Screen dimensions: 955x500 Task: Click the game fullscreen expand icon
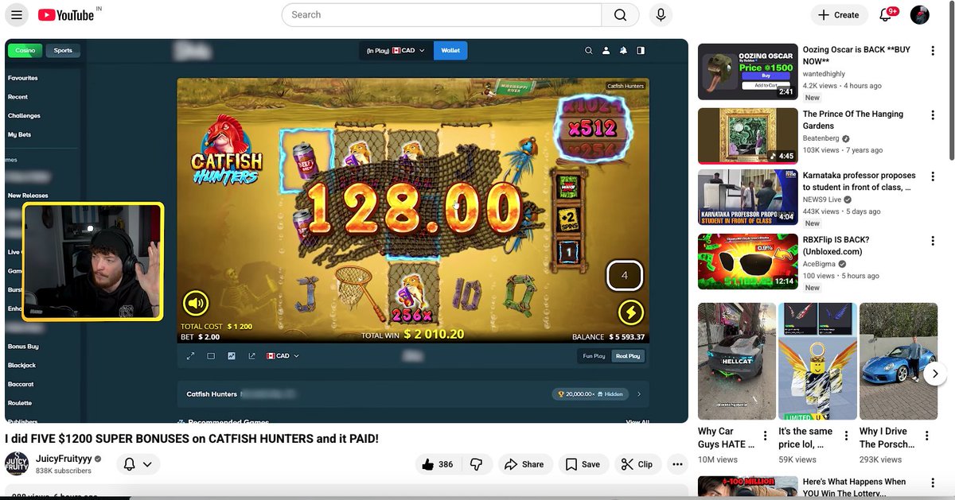click(x=190, y=356)
